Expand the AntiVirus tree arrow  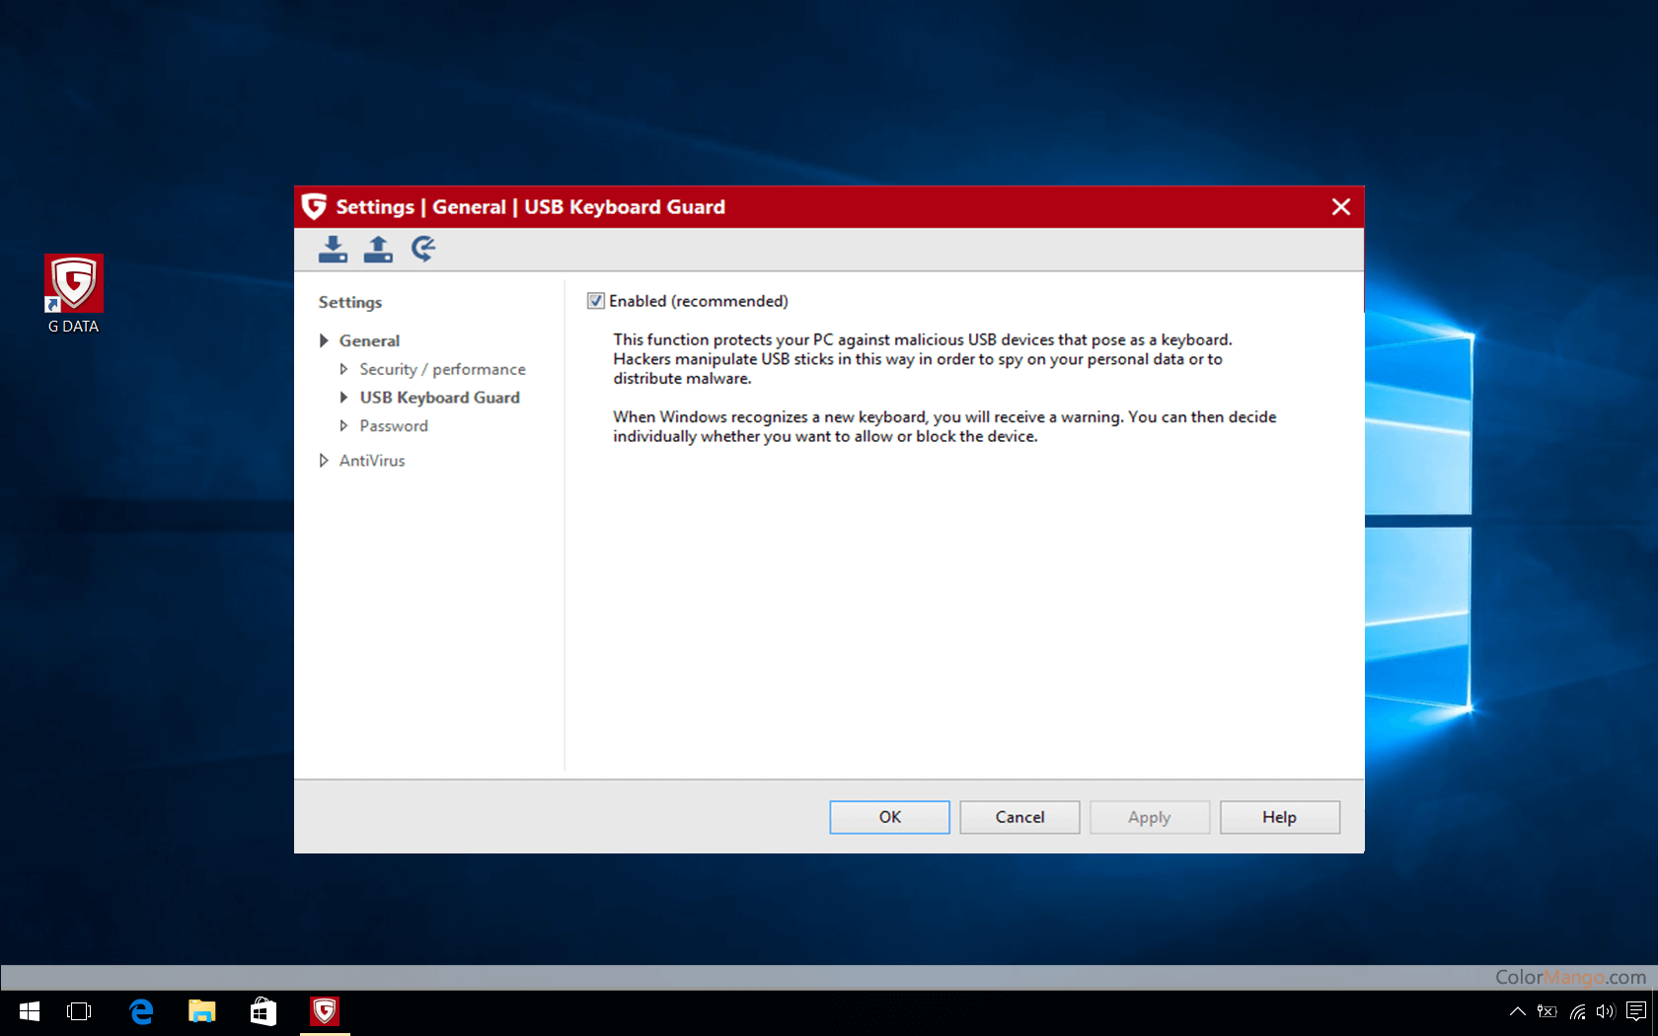click(324, 461)
